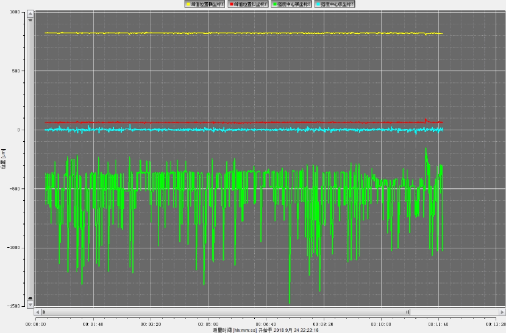Click horizontal scrollbar left arrow

click(37, 312)
